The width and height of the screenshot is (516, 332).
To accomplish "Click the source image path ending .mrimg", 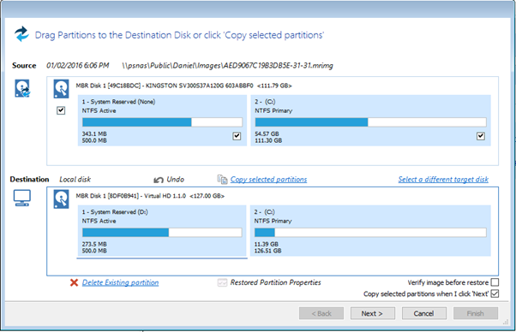I will [x=227, y=66].
